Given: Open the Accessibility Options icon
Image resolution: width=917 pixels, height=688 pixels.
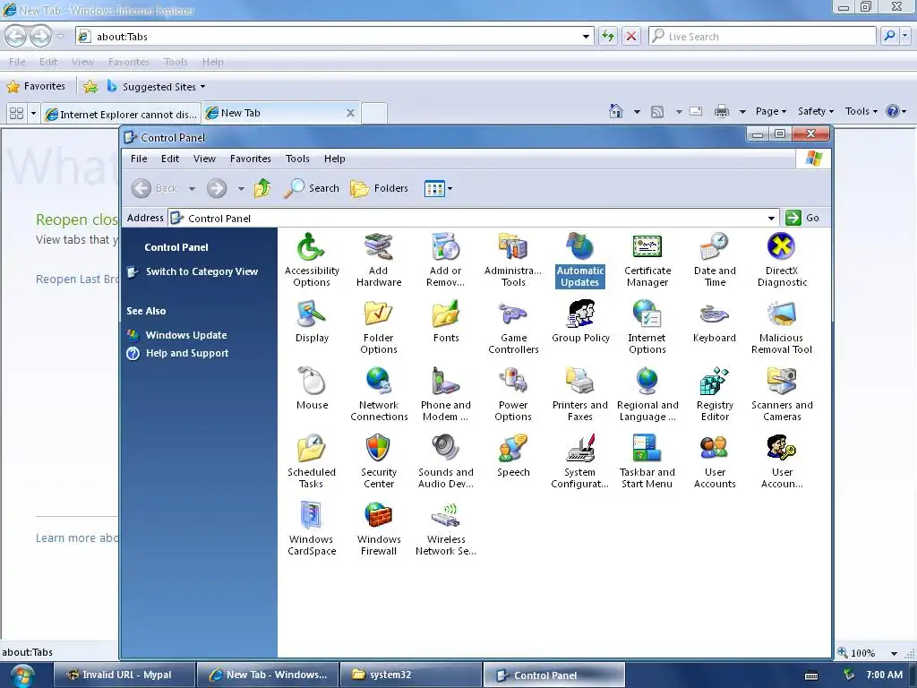Looking at the screenshot, I should coord(312,260).
